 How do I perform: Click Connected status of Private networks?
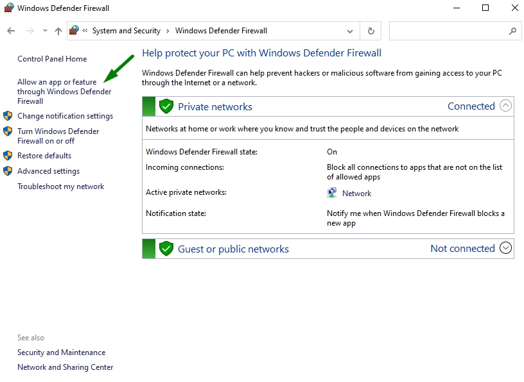coord(471,106)
